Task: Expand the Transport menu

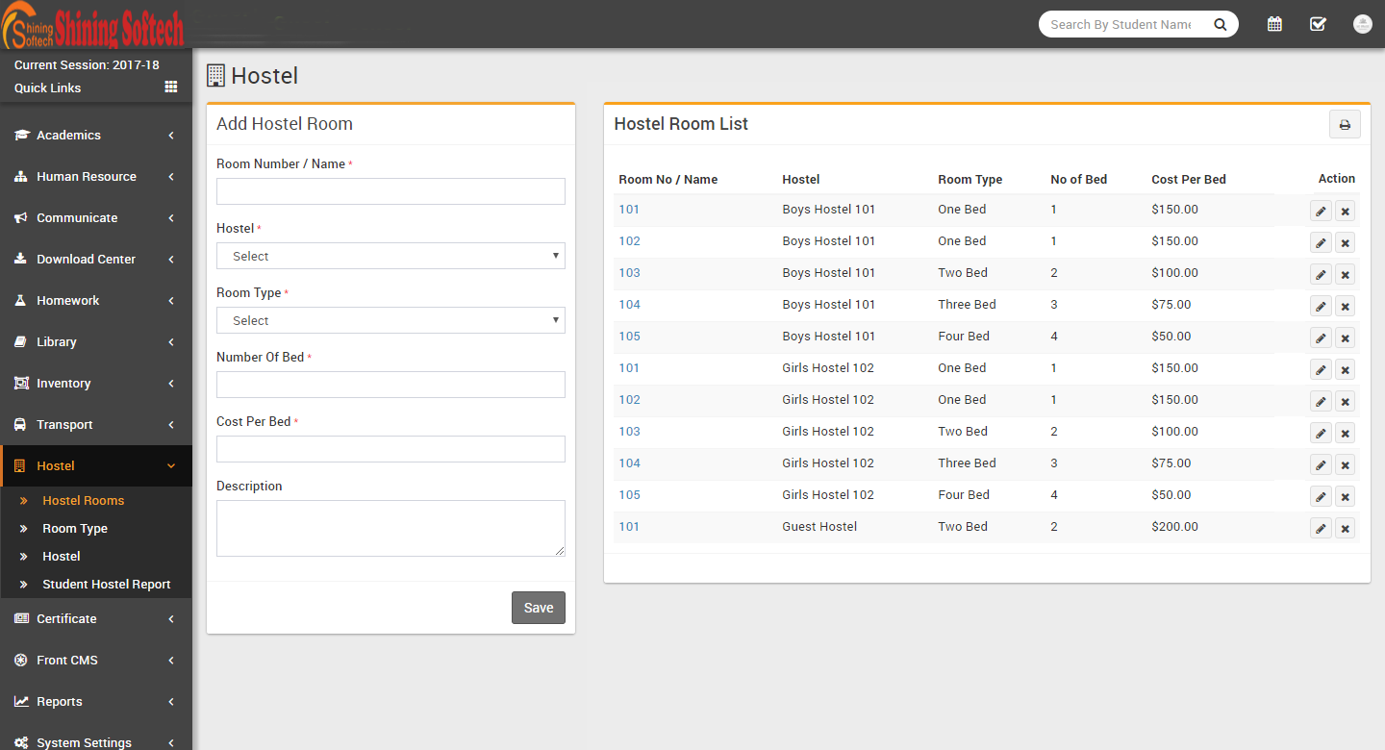Action: point(96,424)
